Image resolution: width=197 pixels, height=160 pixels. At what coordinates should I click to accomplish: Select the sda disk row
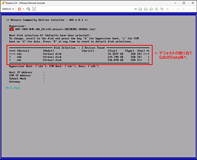coord(79,54)
